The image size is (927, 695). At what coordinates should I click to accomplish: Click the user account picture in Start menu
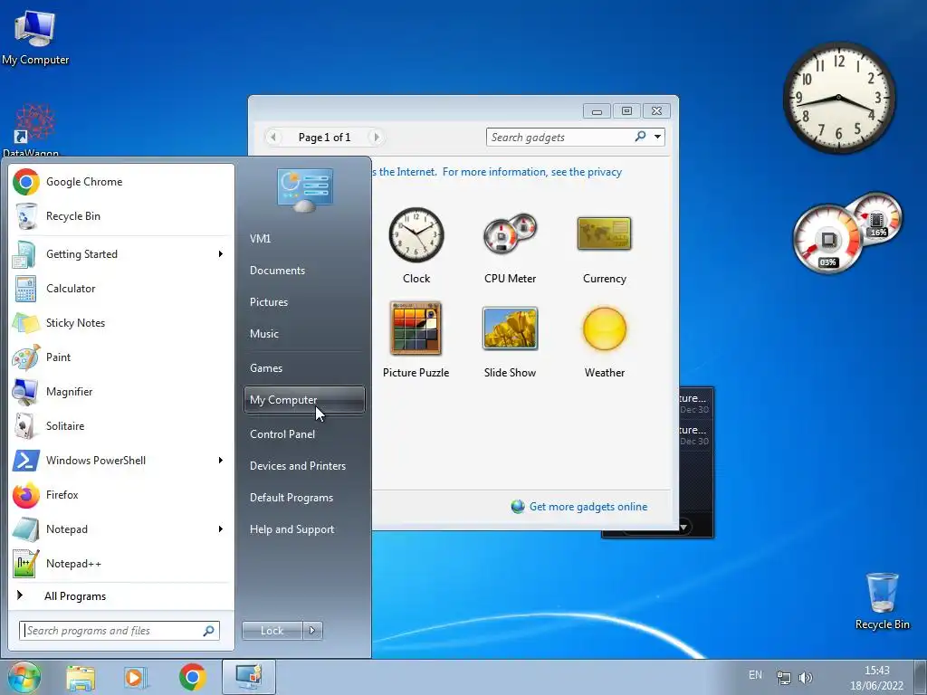[305, 190]
